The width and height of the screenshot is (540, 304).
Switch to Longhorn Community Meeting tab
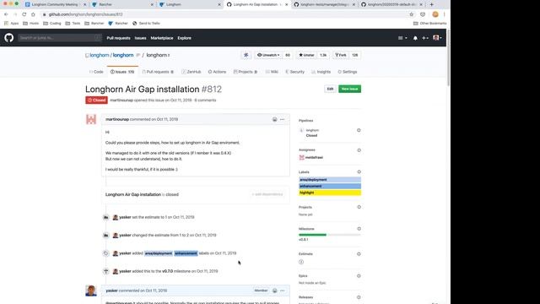[55, 4]
